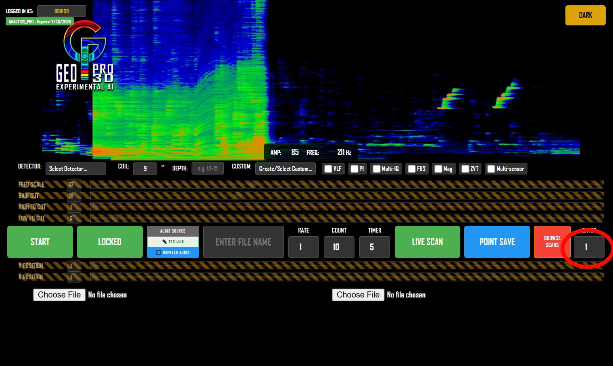Click the GEO PRO 3D logo
The height and width of the screenshot is (366, 613).
point(85,56)
